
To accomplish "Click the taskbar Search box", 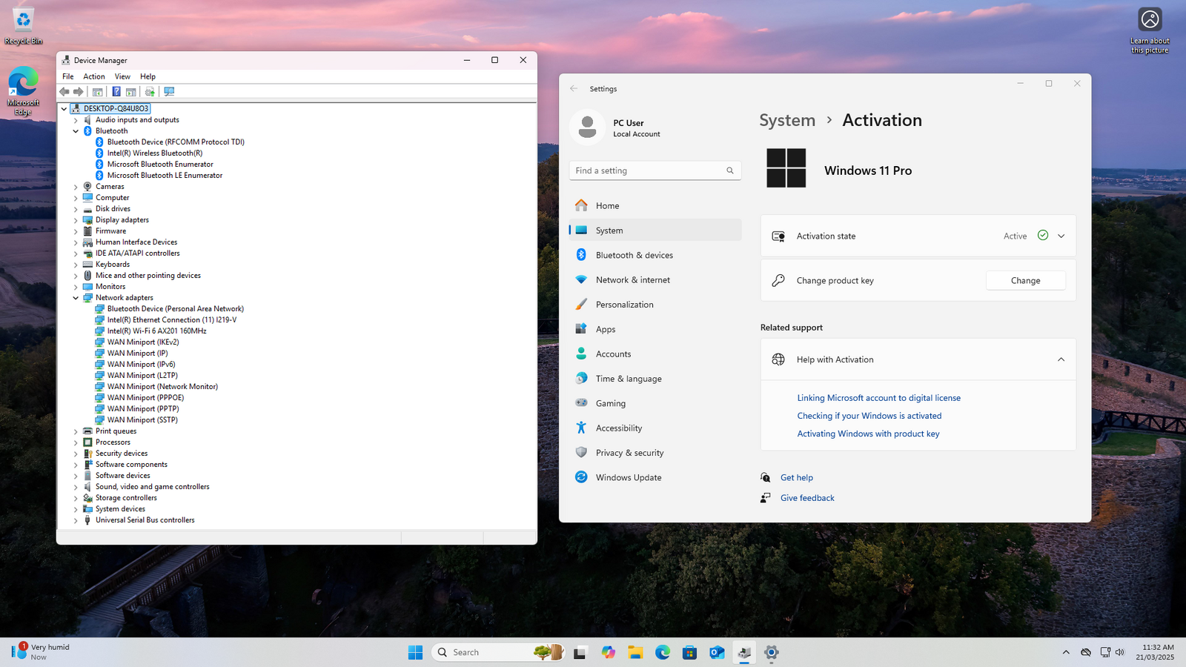I will (498, 652).
